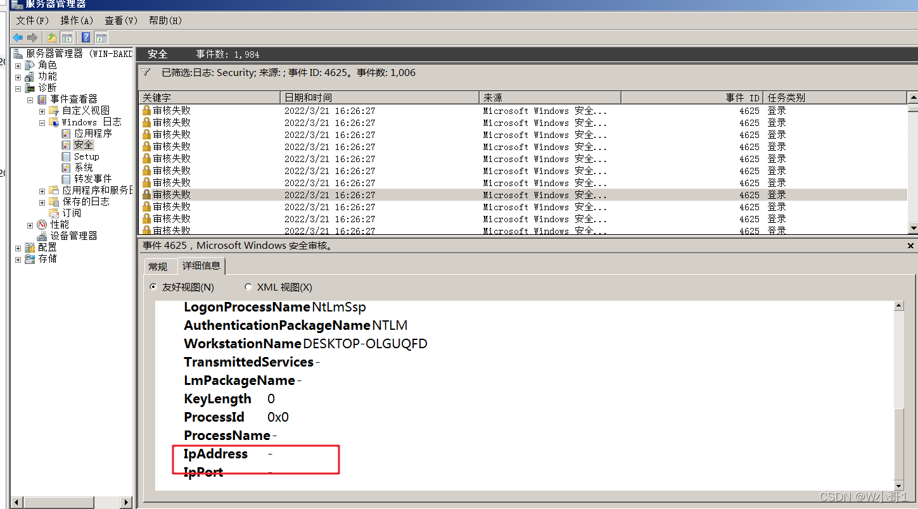Expand the 自定义视图 tree node
The height and width of the screenshot is (509, 918).
click(42, 111)
